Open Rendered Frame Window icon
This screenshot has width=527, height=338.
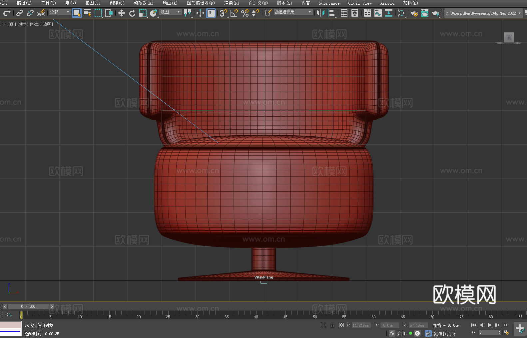point(425,13)
